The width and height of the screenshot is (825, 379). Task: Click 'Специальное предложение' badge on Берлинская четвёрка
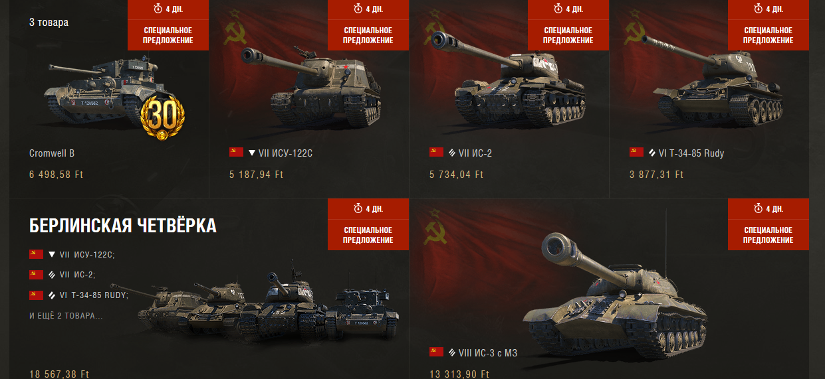tap(368, 235)
